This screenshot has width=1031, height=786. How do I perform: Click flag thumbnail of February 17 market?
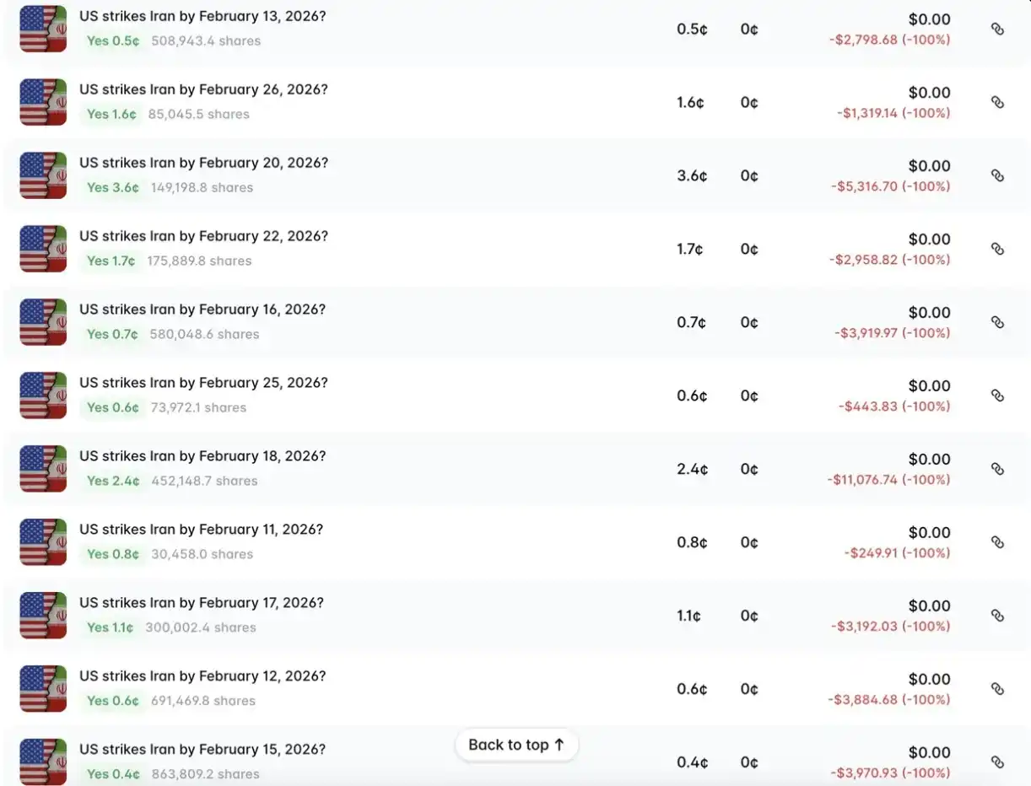point(43,616)
